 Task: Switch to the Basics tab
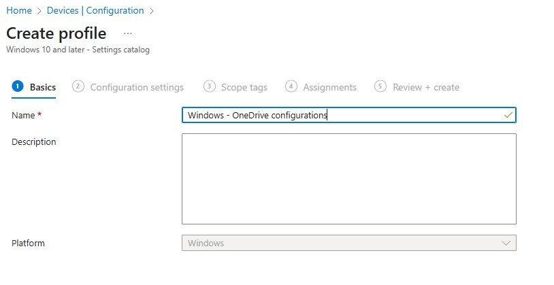coord(43,87)
